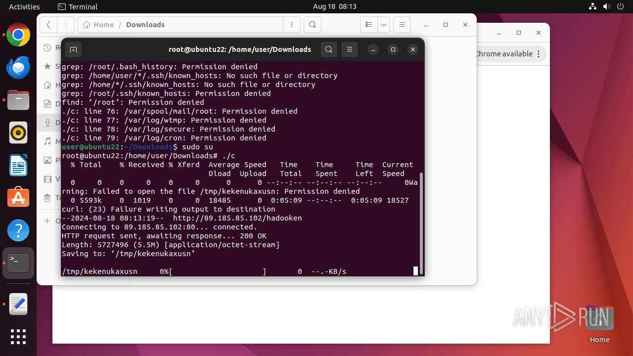Screen dimensions: 633x356
Task: Open volume icon in system tray
Action: [606, 6]
